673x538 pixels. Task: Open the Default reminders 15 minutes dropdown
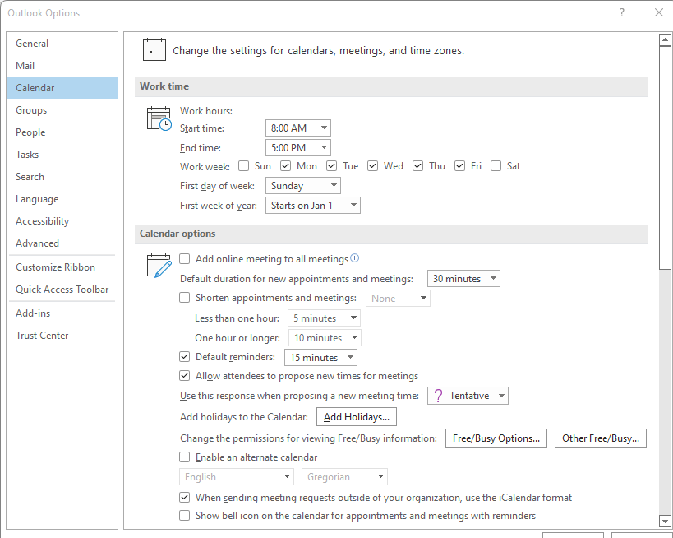coord(320,358)
